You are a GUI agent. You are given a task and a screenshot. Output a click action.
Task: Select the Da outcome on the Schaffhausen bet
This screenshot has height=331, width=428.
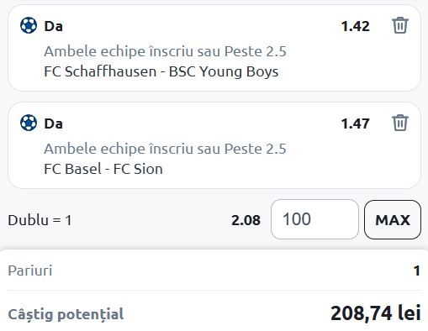53,26
